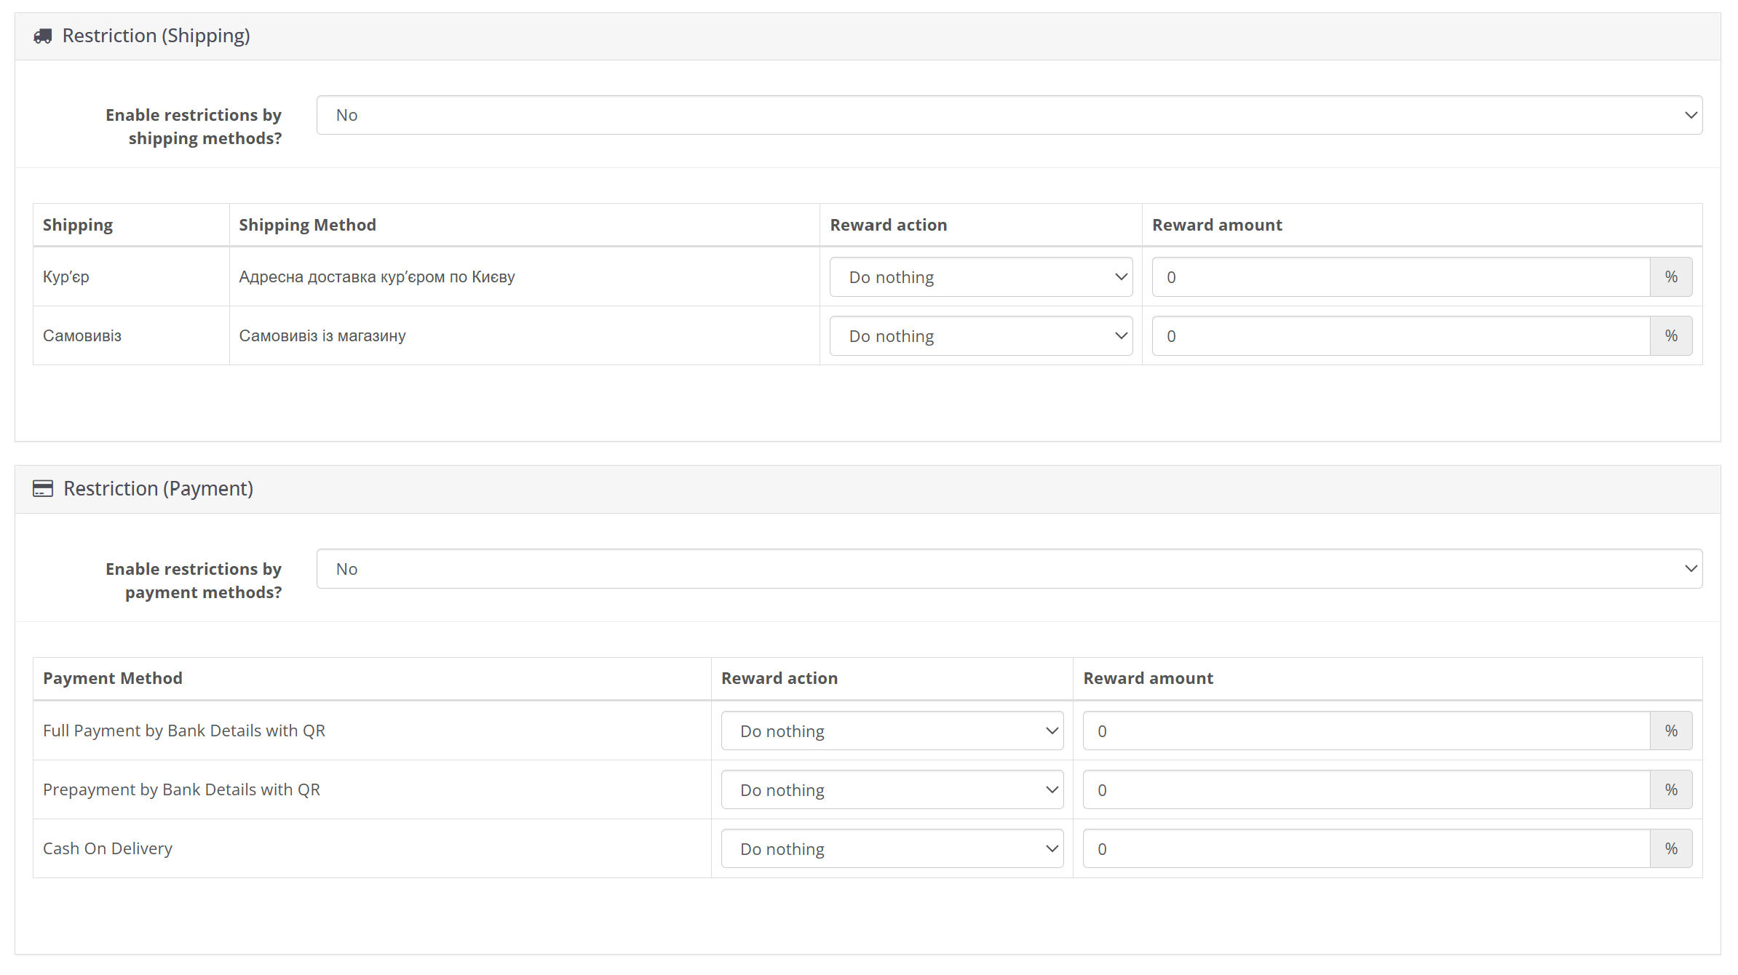Click the % addon in Cash On Delivery row
1738x975 pixels.
1671,849
